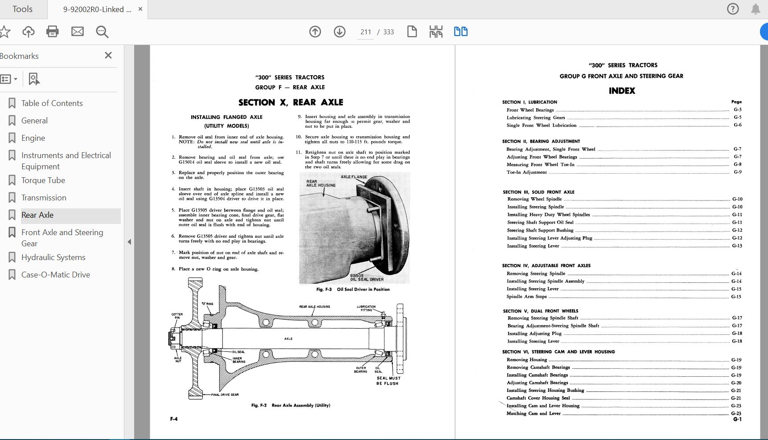Viewport: 768px width, 440px height.
Task: Click the star favorites icon
Action: tap(5, 32)
